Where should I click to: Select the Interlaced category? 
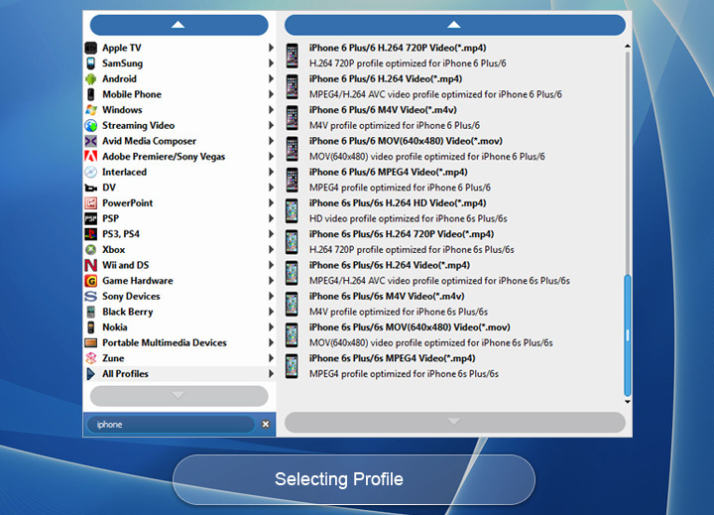179,172
